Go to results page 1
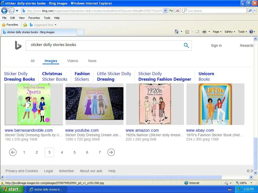The width and height of the screenshot is (258, 193). 24,152
